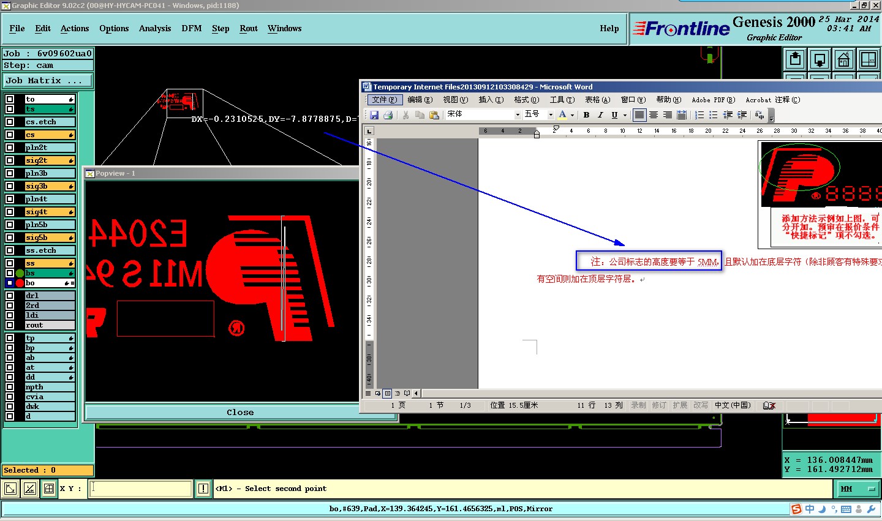The height and width of the screenshot is (521, 882).
Task: Toggle checkbox for layer 'ss.etch'
Action: click(10, 250)
